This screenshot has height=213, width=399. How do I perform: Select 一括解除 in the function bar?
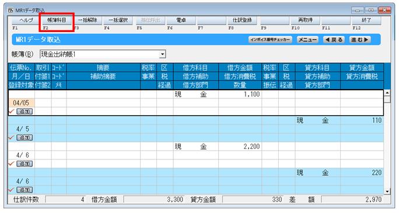[x=87, y=20]
